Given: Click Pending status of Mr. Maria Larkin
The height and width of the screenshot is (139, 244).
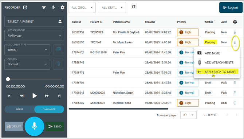Looking at the screenshot, I should pyautogui.click(x=210, y=42).
